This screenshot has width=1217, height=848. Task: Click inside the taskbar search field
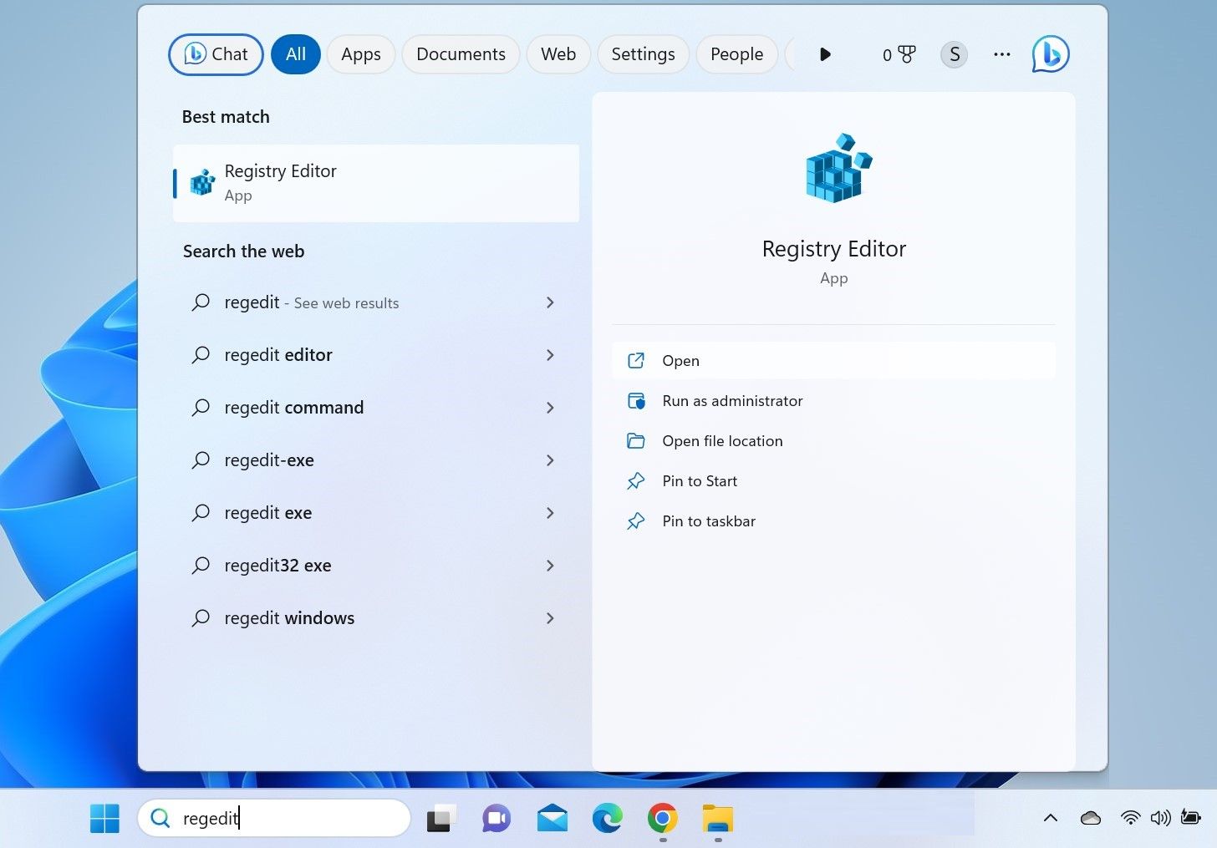pos(276,818)
